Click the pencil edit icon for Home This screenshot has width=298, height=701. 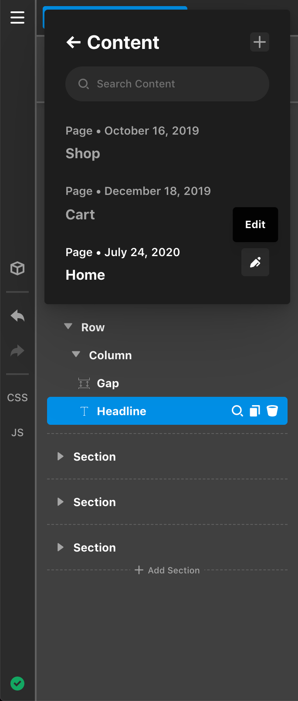point(255,262)
